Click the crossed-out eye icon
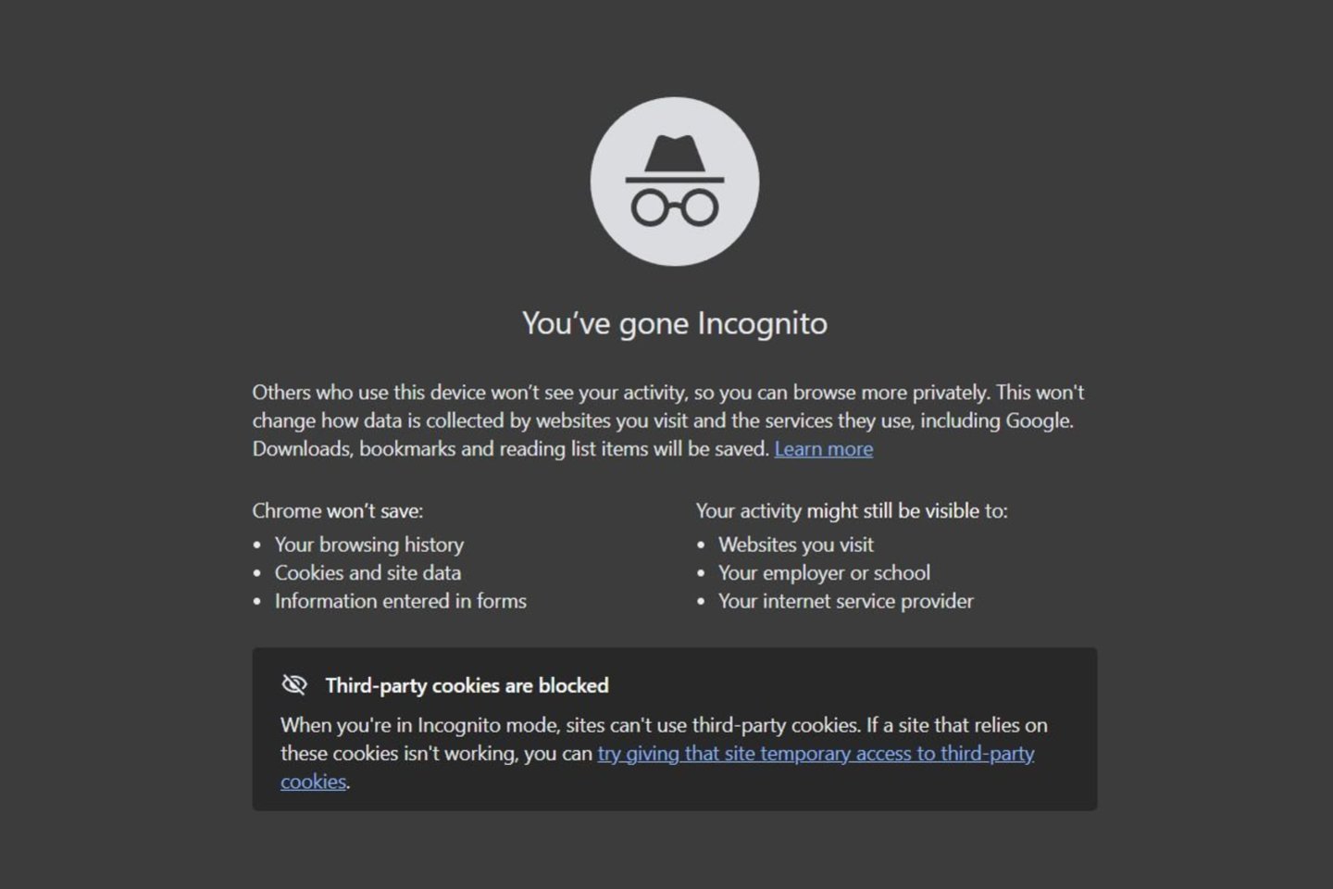 294,685
